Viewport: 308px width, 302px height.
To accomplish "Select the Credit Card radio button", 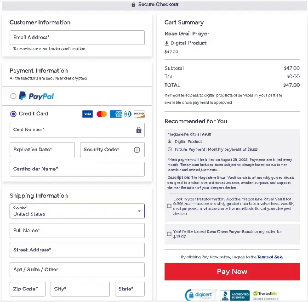I will [x=13, y=114].
